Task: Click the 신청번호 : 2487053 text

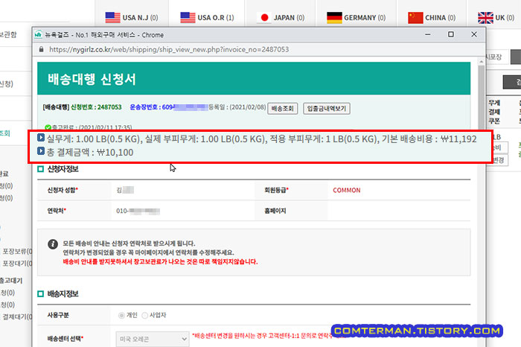Action: pos(96,107)
